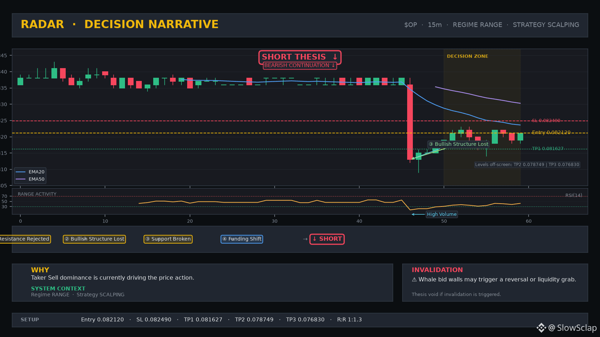
Task: Select the EMA20 legend label
Action: tap(36, 172)
